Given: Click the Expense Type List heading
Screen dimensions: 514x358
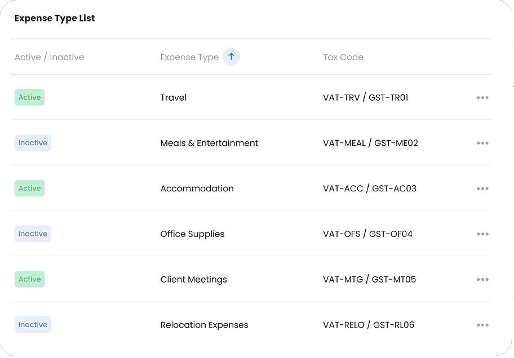Looking at the screenshot, I should click(x=55, y=19).
